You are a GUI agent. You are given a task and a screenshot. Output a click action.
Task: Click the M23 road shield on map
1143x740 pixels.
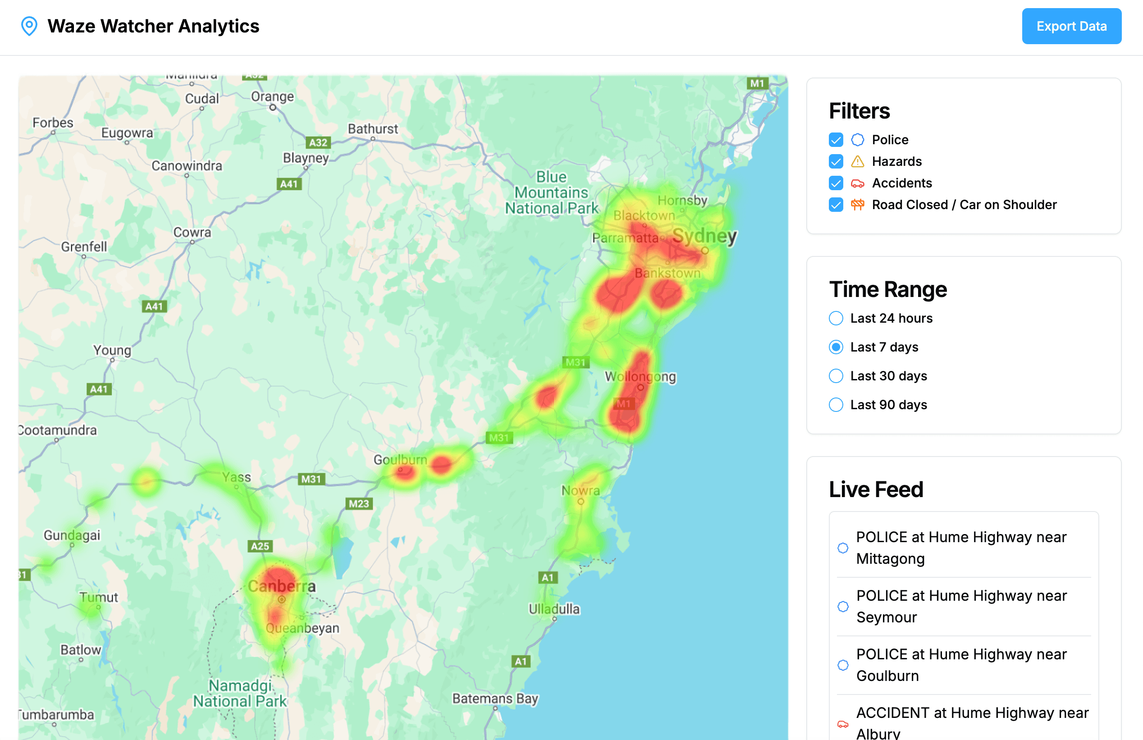359,504
